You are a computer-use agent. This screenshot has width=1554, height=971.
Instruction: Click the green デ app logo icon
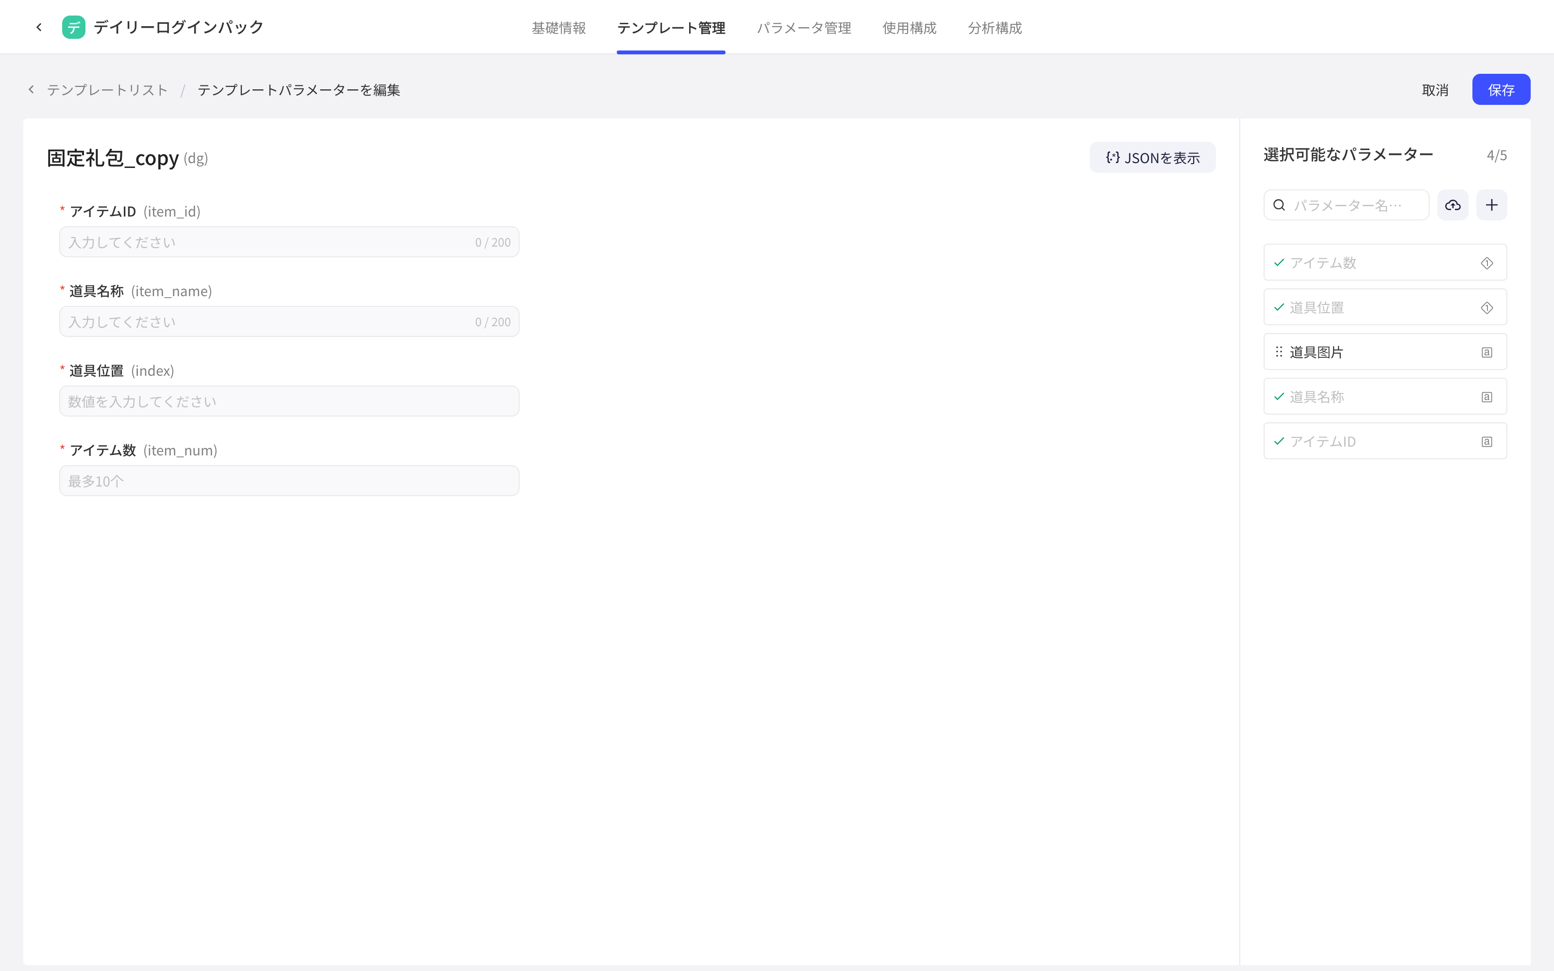coord(73,27)
